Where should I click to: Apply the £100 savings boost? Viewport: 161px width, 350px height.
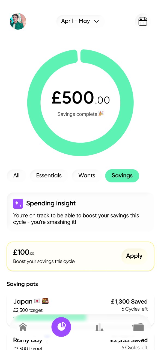[x=134, y=256]
